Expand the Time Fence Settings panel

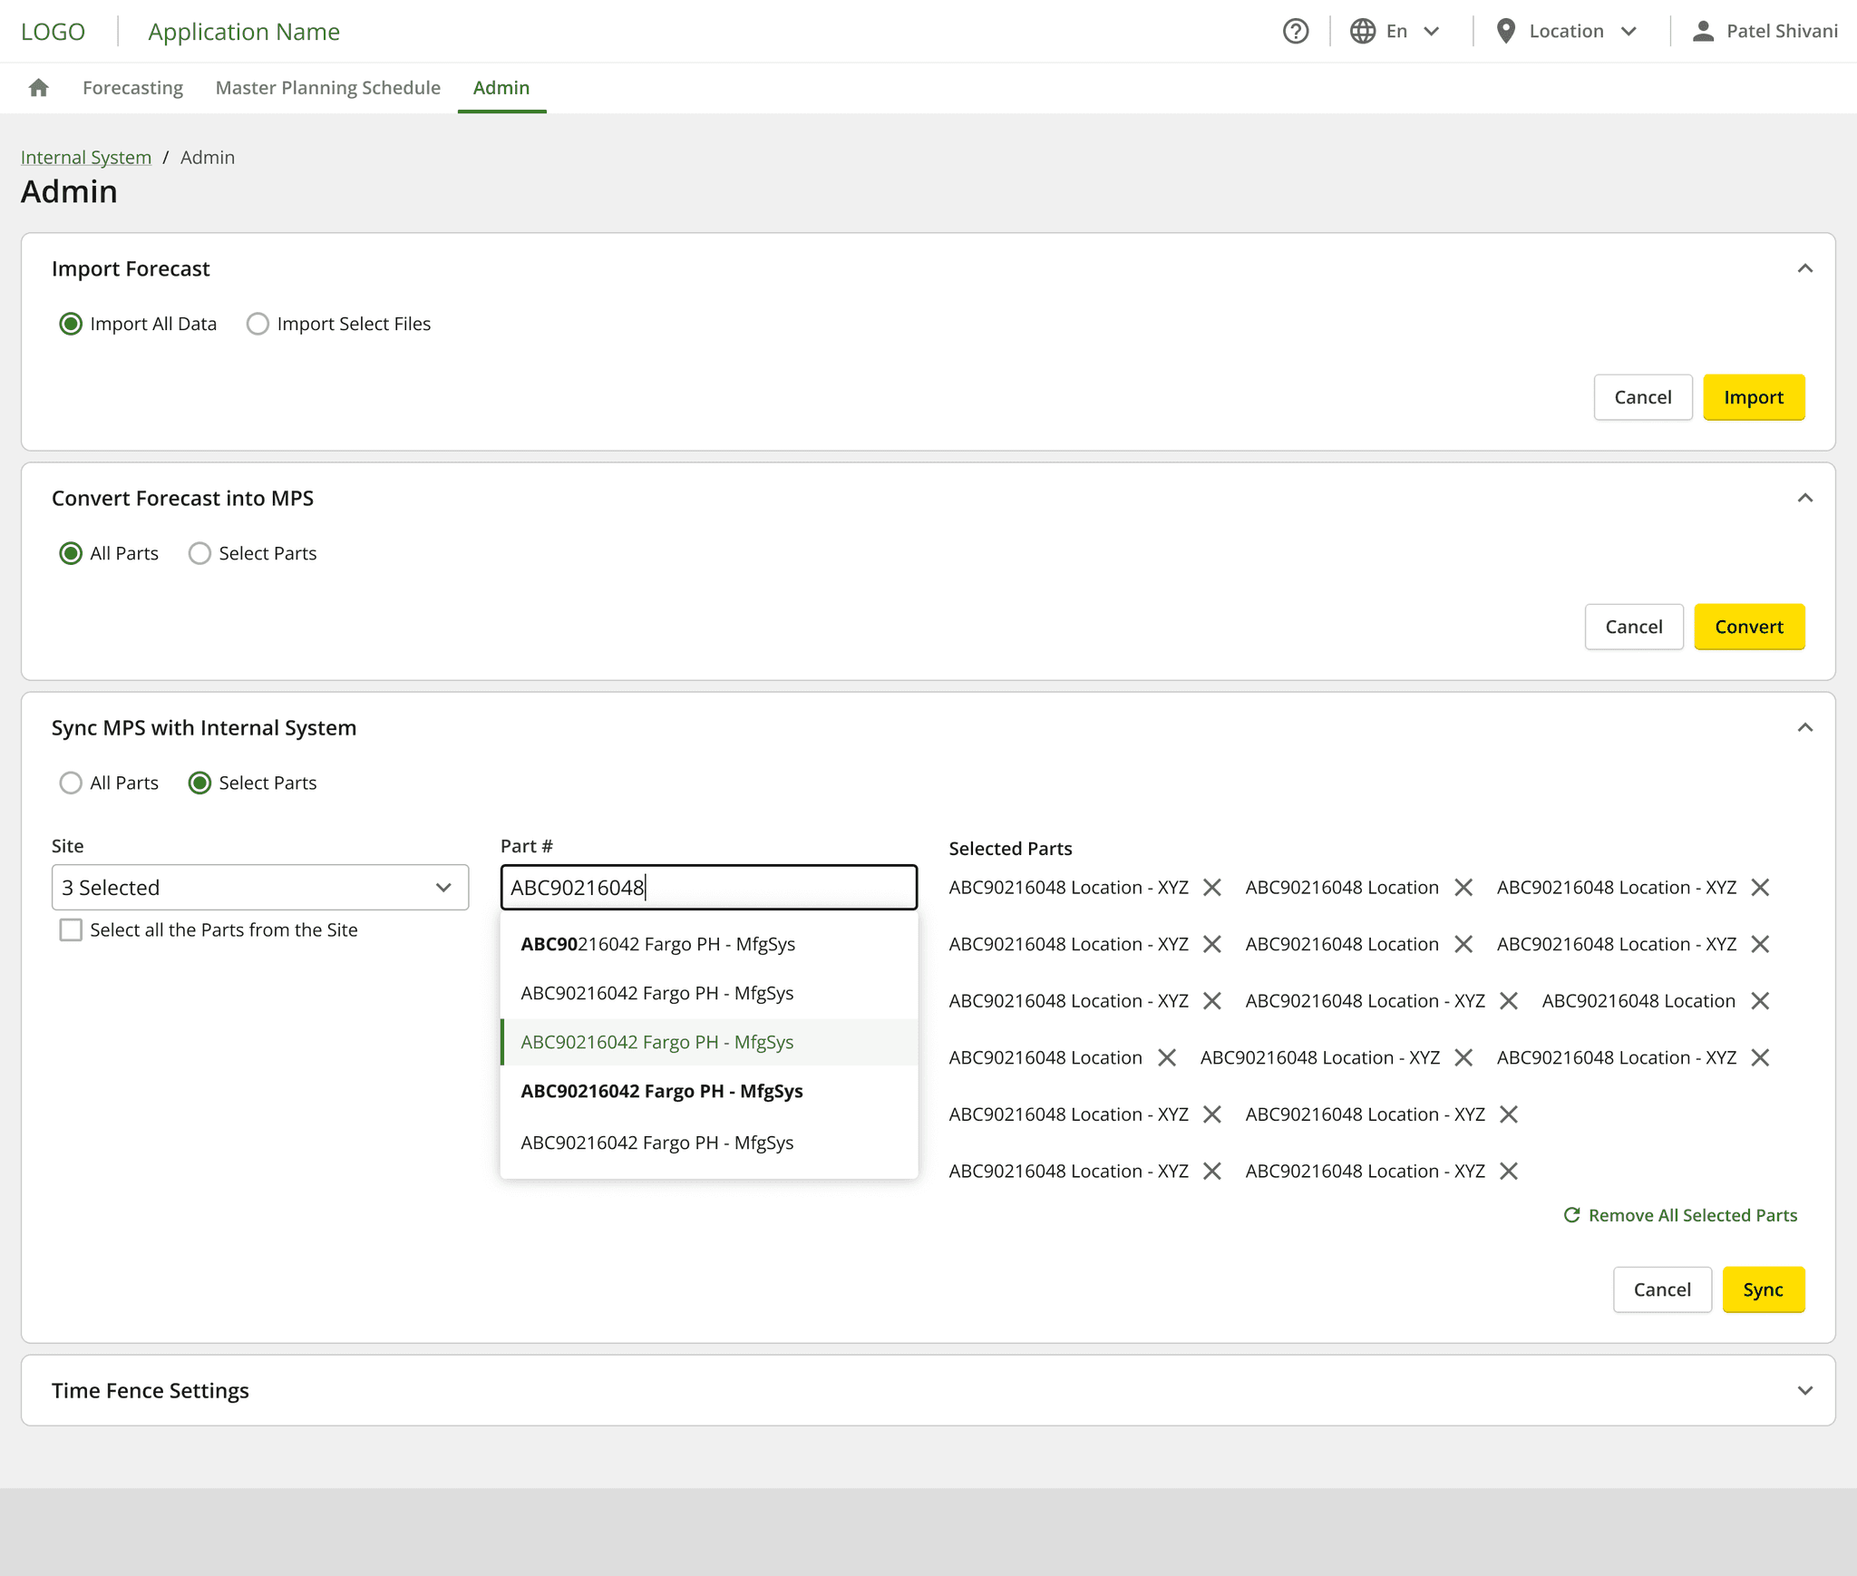point(1804,1390)
